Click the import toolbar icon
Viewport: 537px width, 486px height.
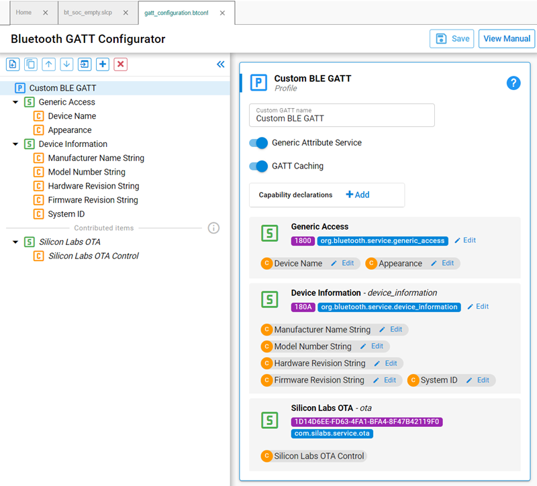pyautogui.click(x=85, y=64)
